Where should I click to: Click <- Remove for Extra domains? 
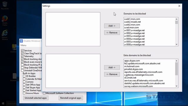112,74
